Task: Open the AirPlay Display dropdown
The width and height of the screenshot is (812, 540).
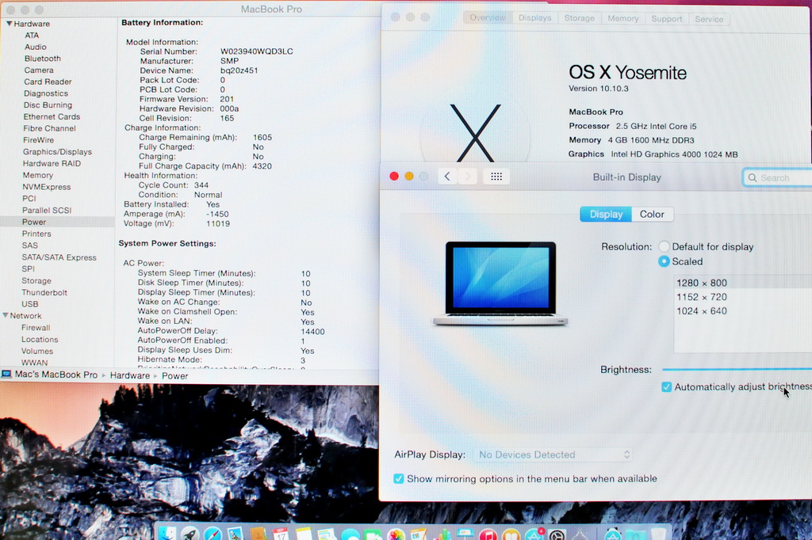Action: [x=553, y=454]
